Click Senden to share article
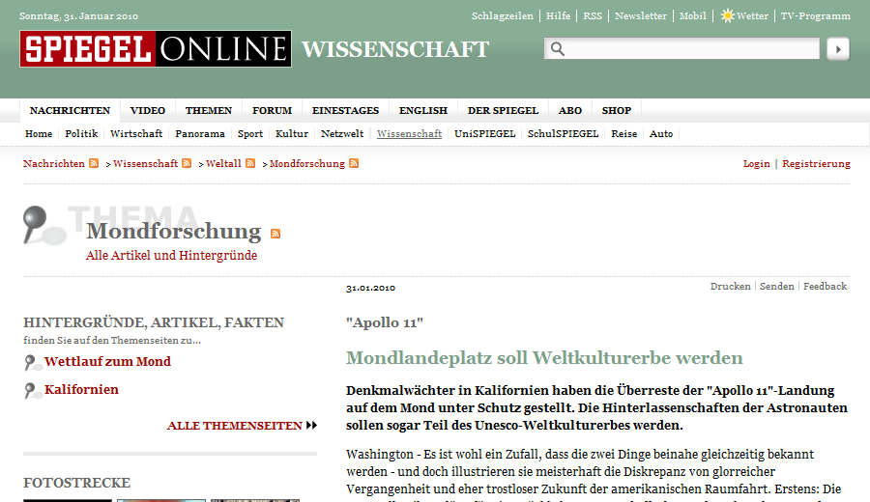The image size is (870, 502). 777,286
